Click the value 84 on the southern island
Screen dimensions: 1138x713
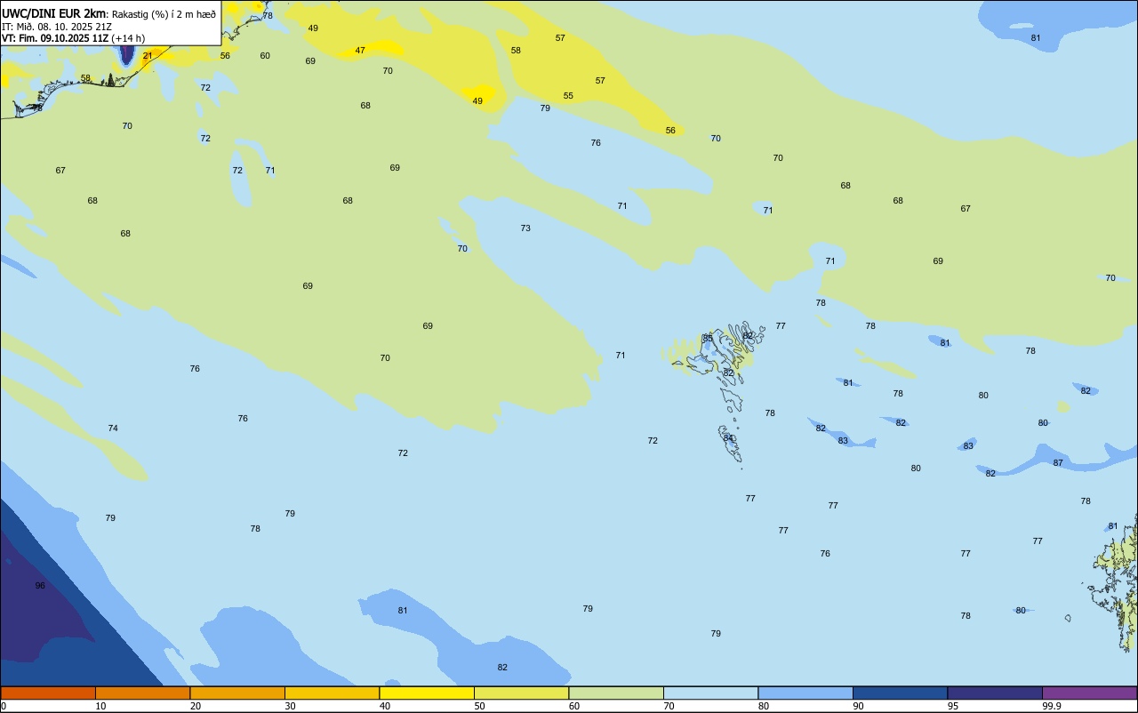[728, 437]
